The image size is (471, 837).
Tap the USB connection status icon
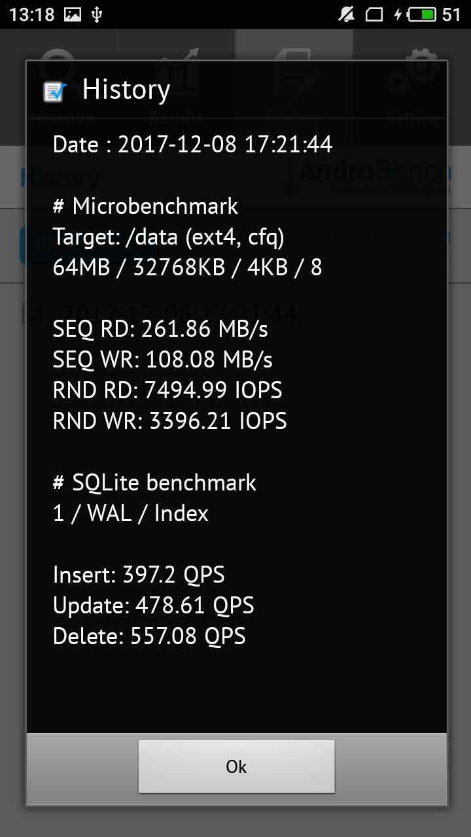tap(97, 14)
